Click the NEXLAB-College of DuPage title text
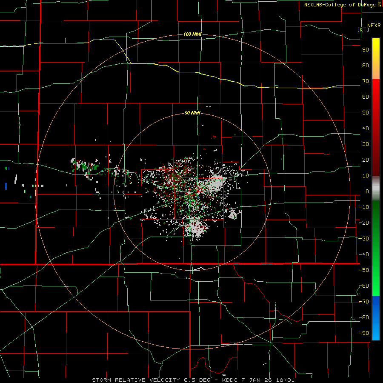Image resolution: width=383 pixels, height=383 pixels. pos(340,5)
